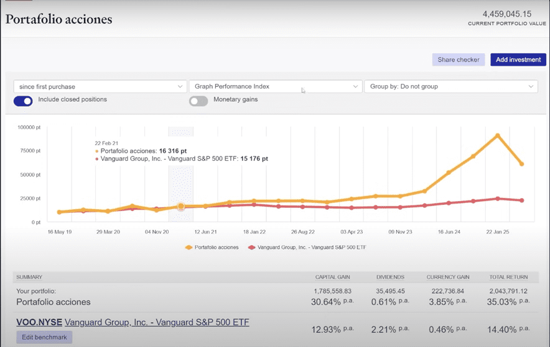550x347 pixels.
Task: Open the "Group by: Do not group" dropdown
Action: click(x=450, y=86)
